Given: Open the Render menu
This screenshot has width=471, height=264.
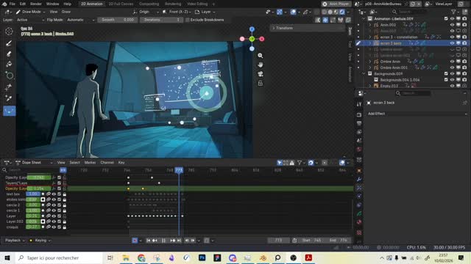Looking at the screenshot, I should point(36,4).
